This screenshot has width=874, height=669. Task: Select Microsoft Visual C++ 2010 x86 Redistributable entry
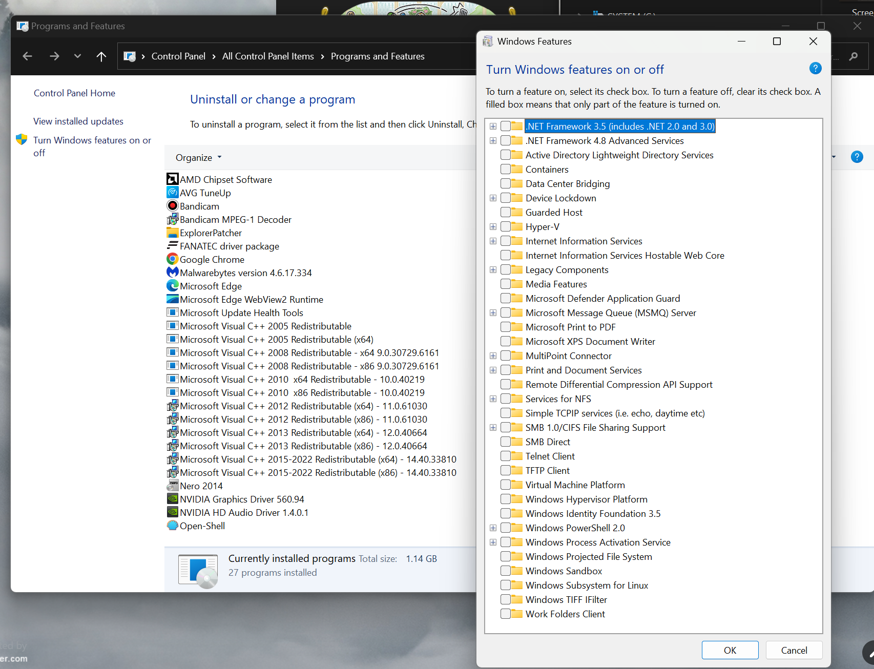302,392
